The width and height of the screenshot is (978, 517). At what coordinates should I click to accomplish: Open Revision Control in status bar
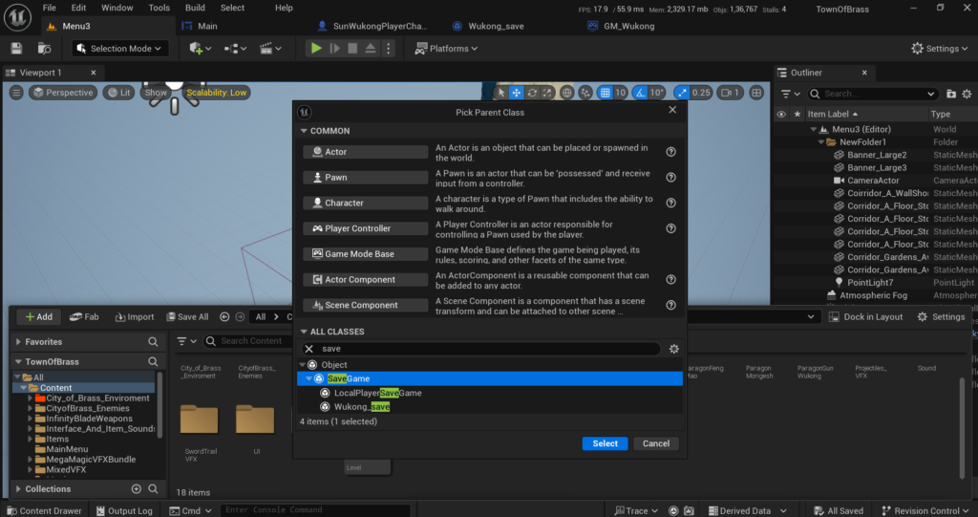pos(926,510)
